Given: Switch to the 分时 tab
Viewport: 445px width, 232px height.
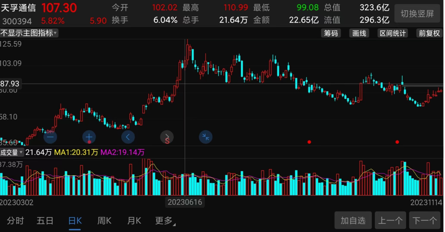Looking at the screenshot, I should click(15, 221).
